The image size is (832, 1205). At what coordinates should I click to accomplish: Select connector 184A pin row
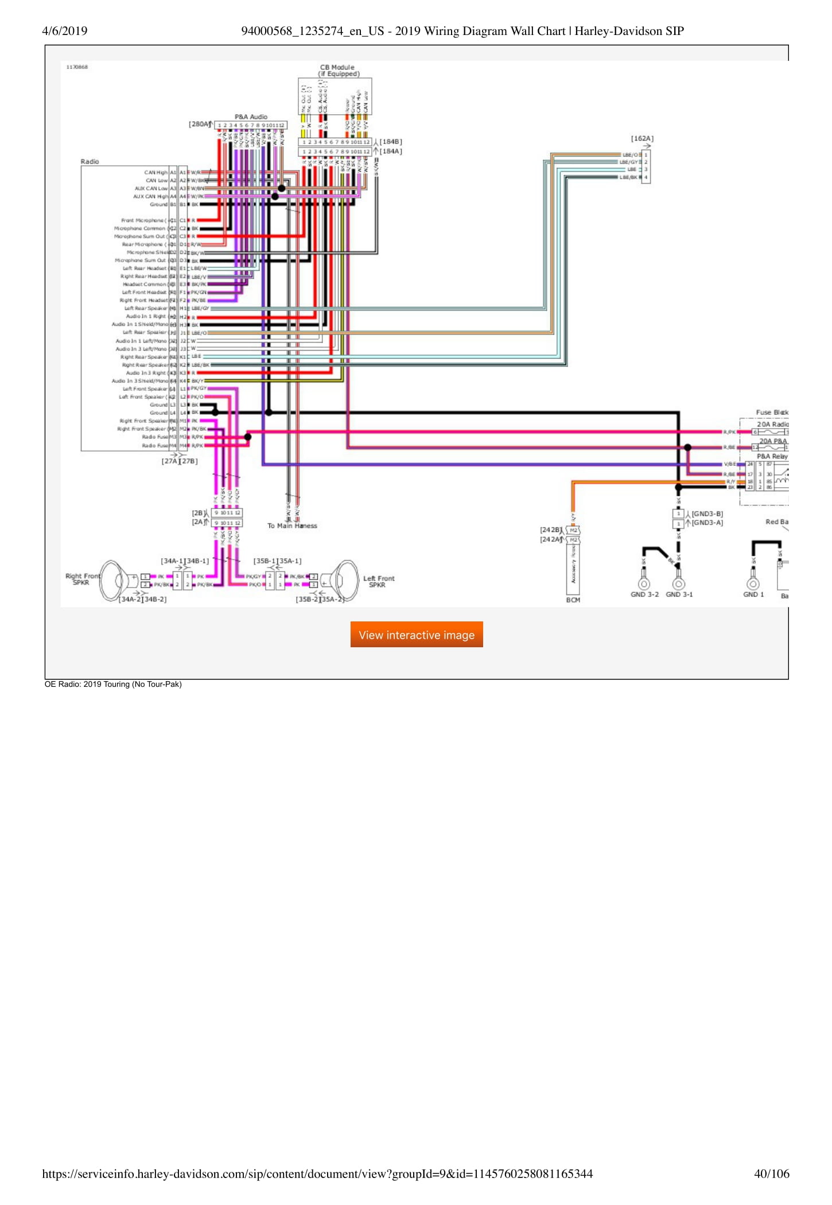[x=335, y=152]
